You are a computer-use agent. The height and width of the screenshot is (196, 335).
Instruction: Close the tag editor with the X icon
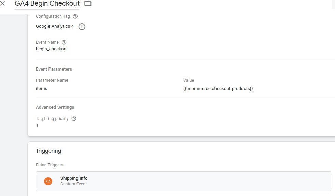click(x=2, y=4)
